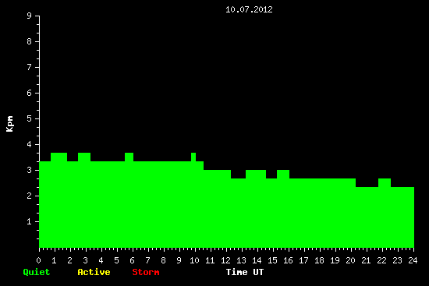
Task: Click the 5 on the Kp axis
Action: point(30,118)
